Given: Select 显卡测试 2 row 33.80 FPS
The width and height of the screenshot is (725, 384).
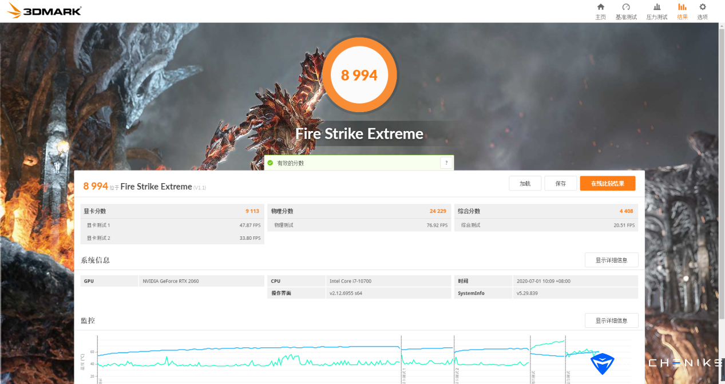Looking at the screenshot, I should tap(173, 238).
